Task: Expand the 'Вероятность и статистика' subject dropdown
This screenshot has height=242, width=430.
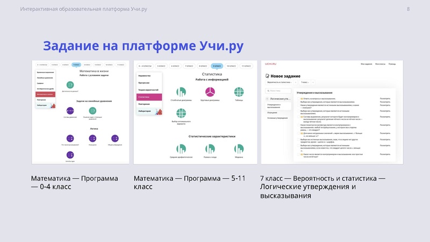Action: [x=279, y=82]
